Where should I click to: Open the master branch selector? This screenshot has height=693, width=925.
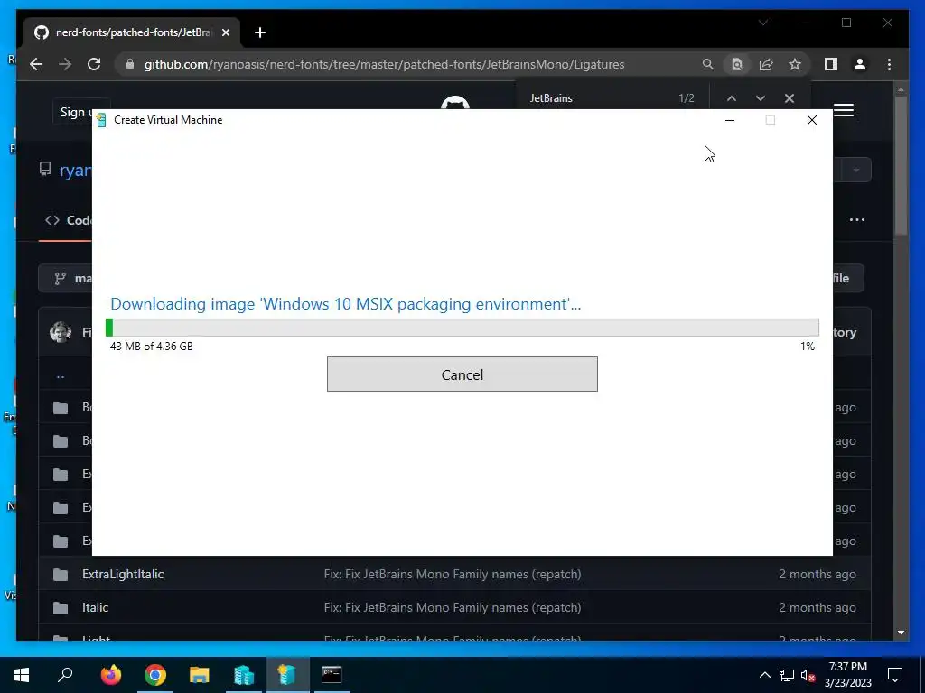(65, 278)
